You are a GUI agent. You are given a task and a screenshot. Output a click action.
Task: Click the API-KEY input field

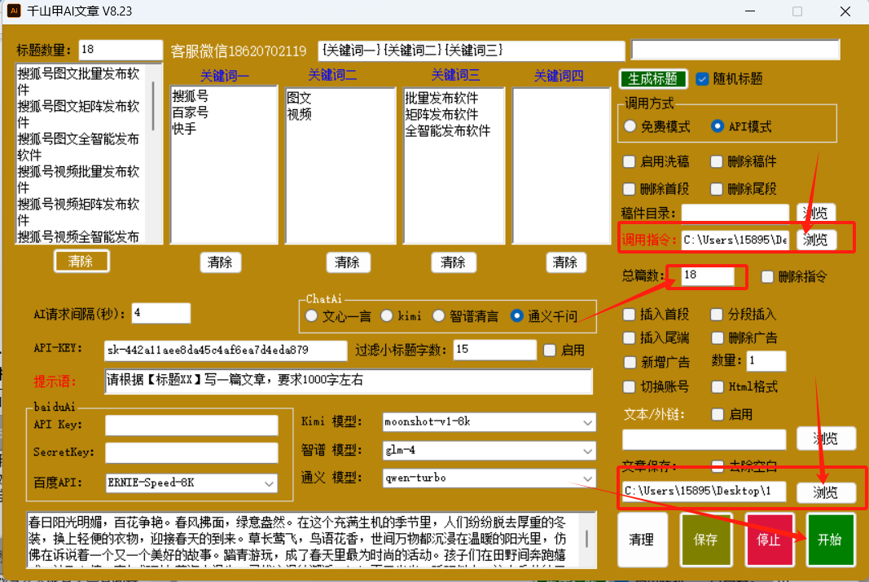tap(226, 350)
